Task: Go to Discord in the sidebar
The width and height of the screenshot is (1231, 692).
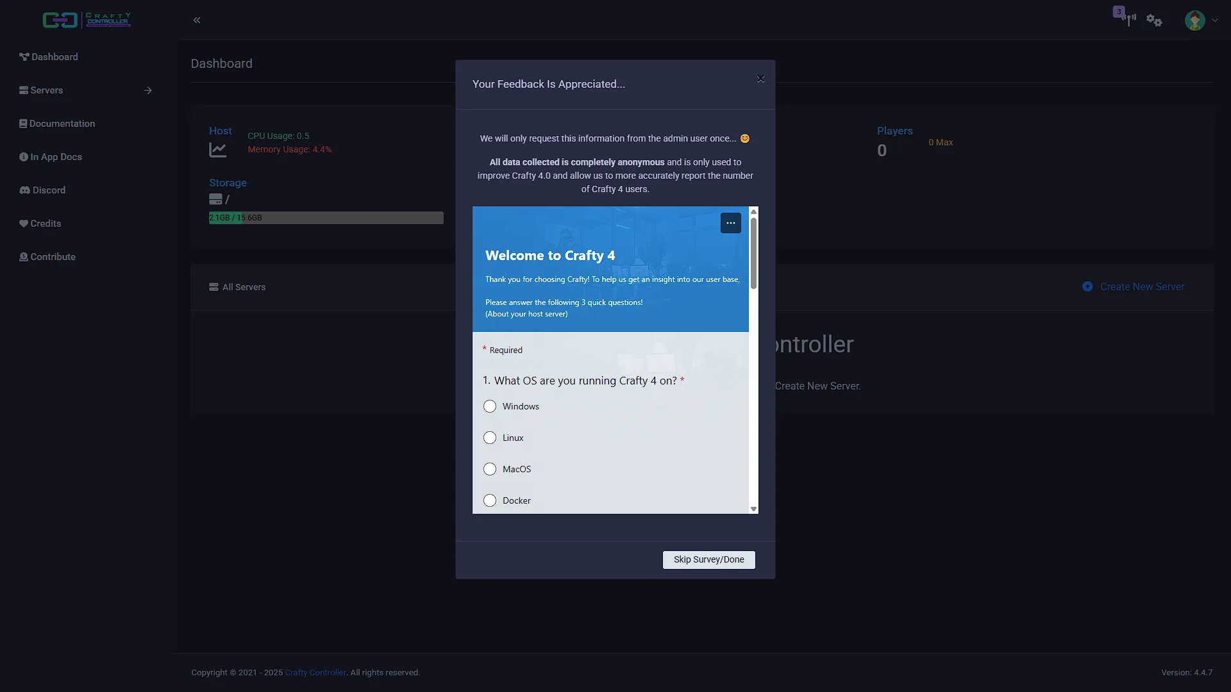Action: (x=42, y=190)
